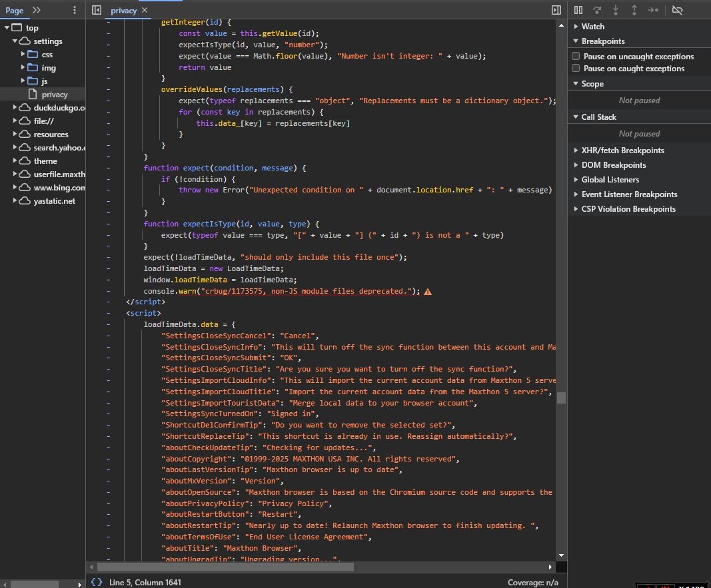The image size is (711, 588).
Task: Click the Line 5, Column 1641 status
Action: 145,582
